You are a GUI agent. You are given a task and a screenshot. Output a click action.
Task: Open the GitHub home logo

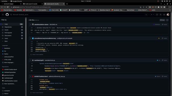click(7, 15)
